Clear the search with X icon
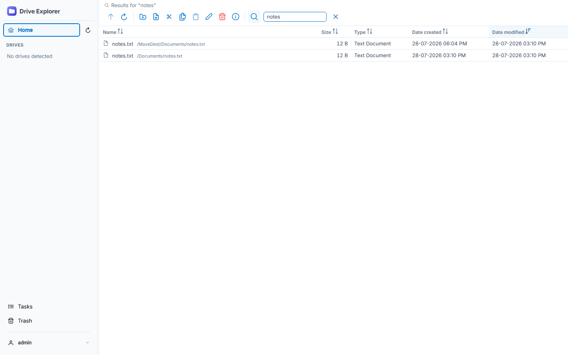This screenshot has width=568, height=355. click(x=336, y=17)
